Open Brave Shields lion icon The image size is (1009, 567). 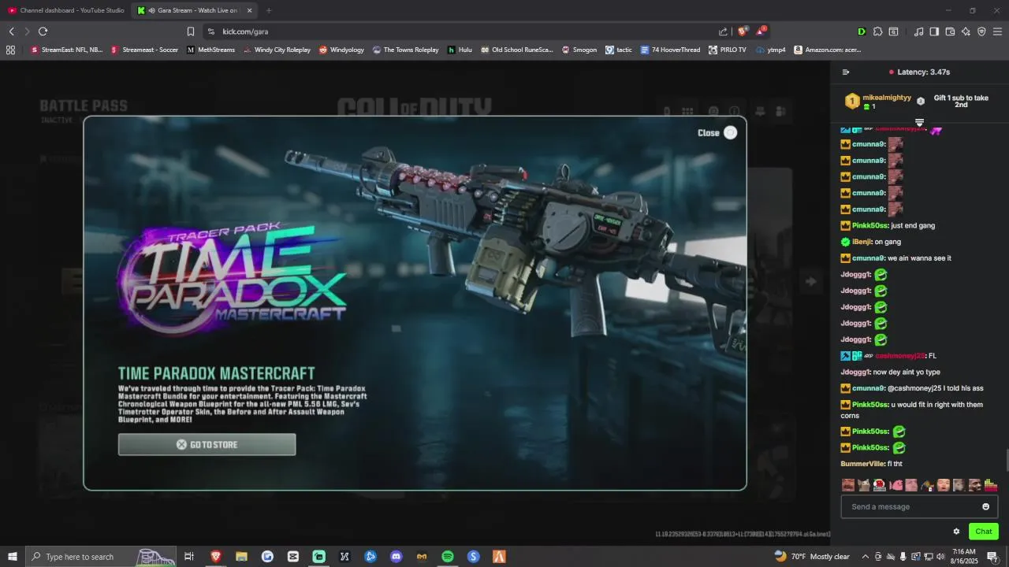tap(742, 31)
